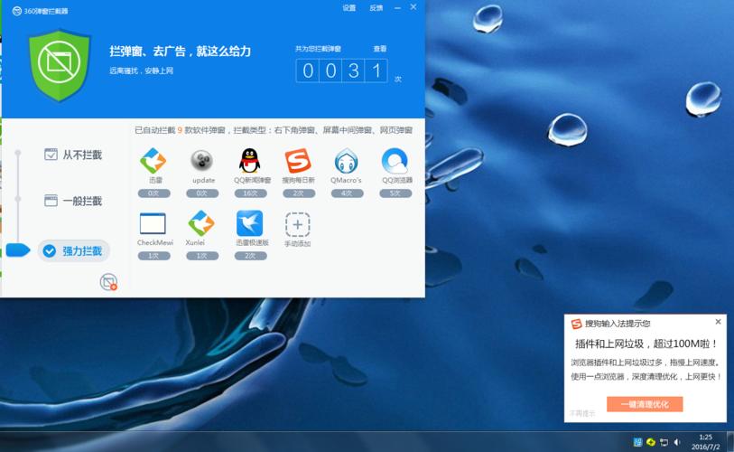
Task: Choose the 强力拦截 blocking level
Action: click(x=73, y=250)
